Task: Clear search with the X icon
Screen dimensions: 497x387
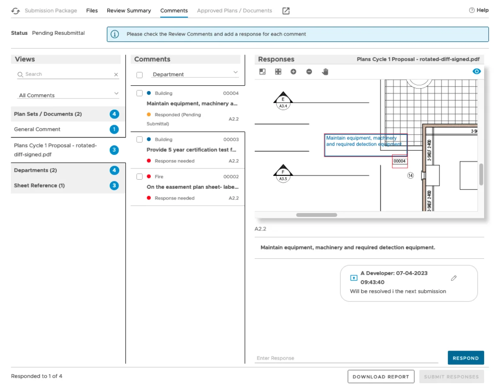Action: point(116,75)
